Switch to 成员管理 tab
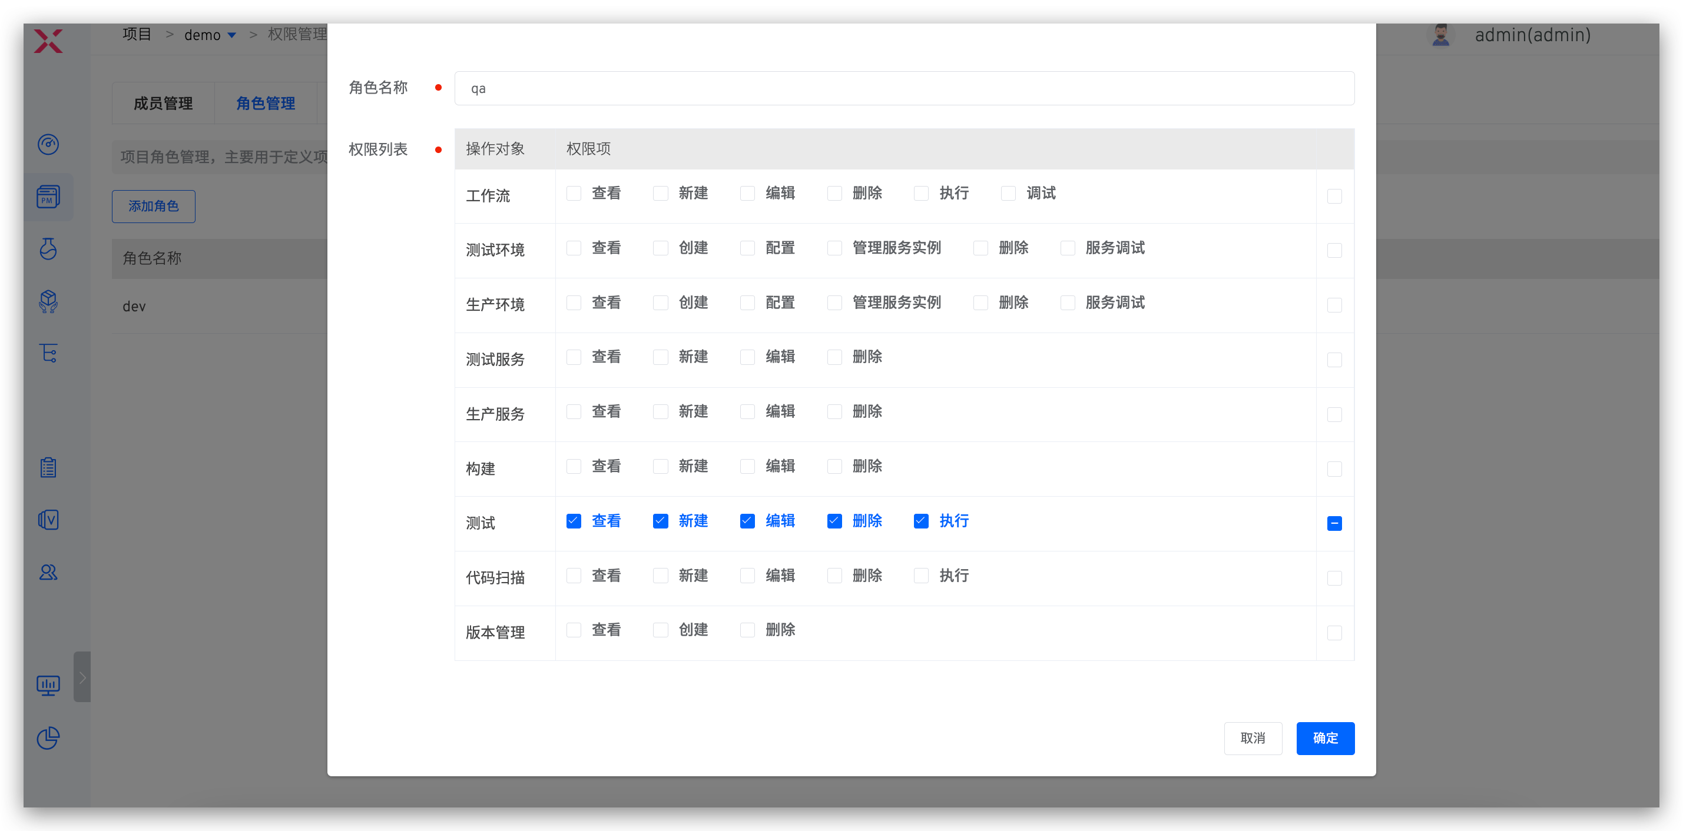The height and width of the screenshot is (831, 1683). click(x=163, y=103)
